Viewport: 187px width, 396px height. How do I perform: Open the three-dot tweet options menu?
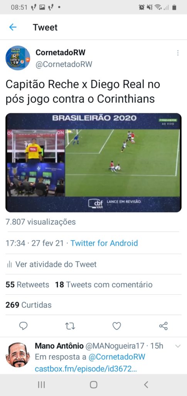(178, 53)
